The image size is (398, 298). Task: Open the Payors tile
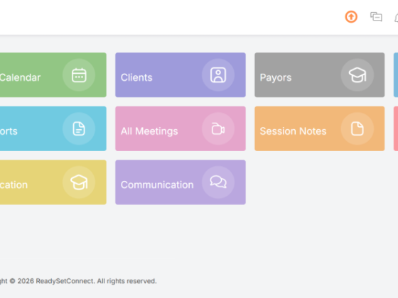click(320, 75)
